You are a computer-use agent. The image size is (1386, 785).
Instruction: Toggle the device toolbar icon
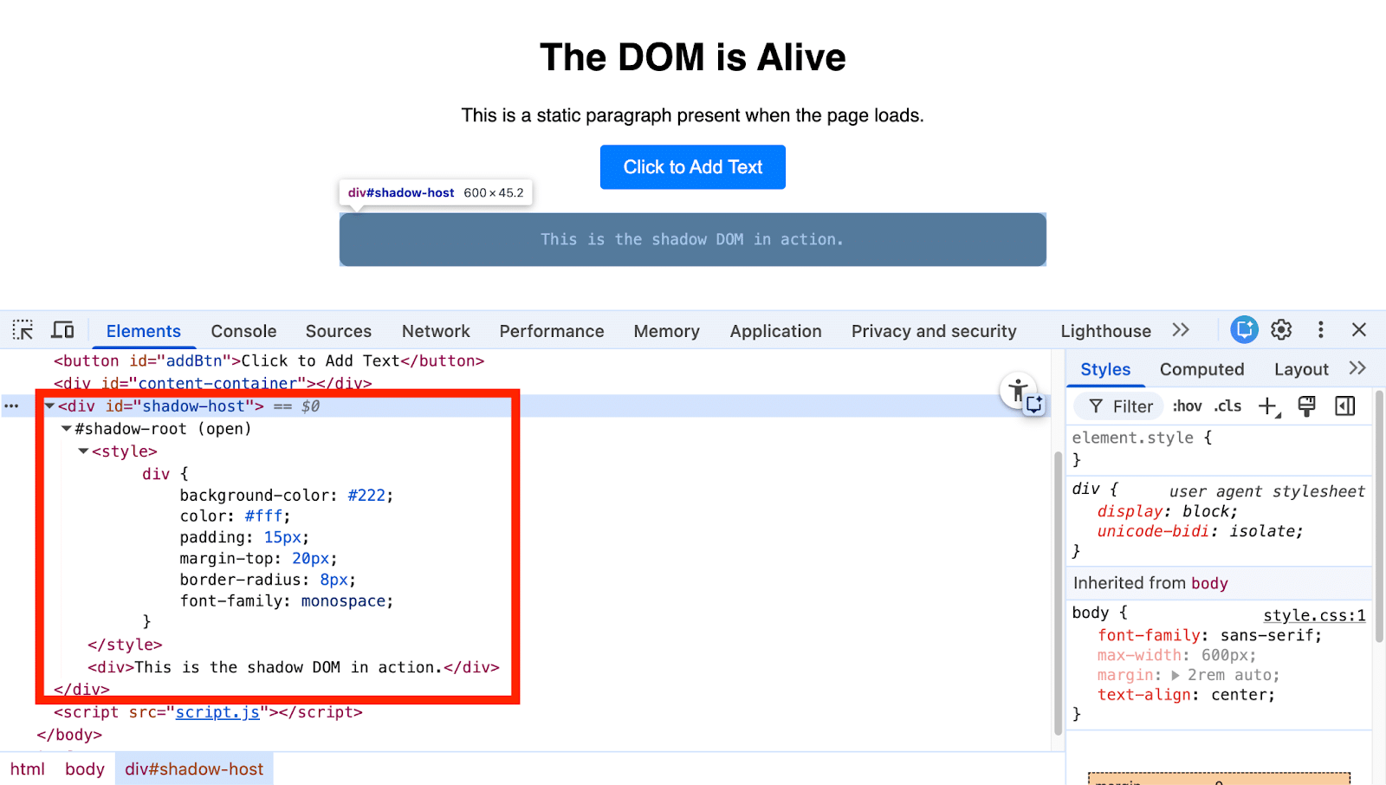pyautogui.click(x=62, y=330)
